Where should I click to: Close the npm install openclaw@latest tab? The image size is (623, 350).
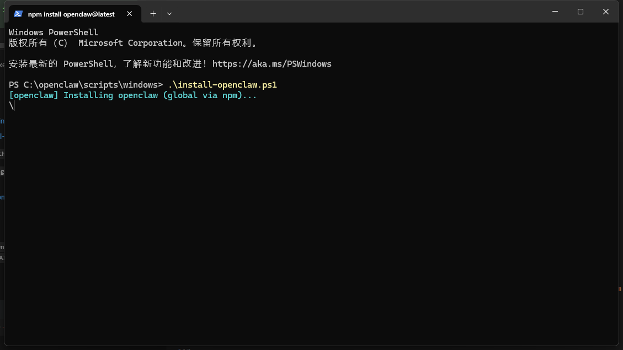(130, 14)
